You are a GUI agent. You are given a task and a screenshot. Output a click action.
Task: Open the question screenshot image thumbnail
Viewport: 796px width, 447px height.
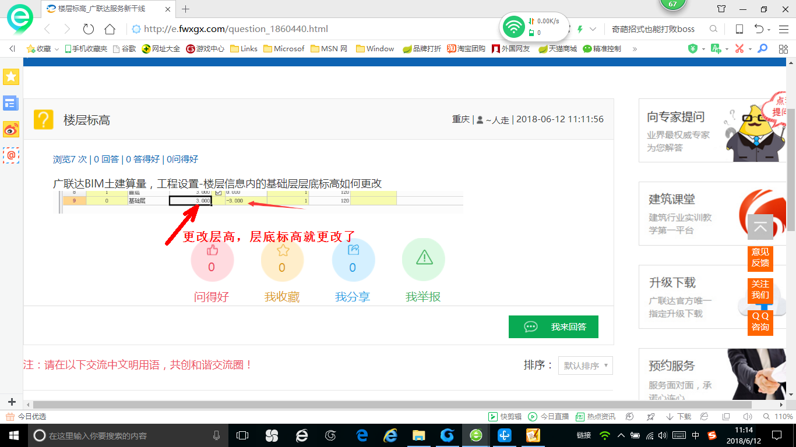259,202
